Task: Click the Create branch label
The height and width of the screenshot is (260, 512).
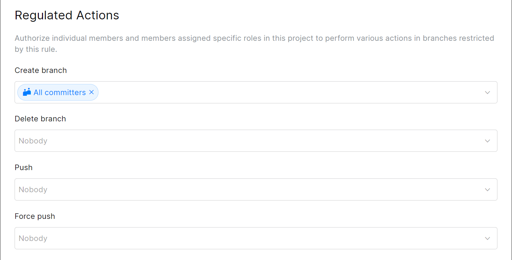Action: [41, 70]
